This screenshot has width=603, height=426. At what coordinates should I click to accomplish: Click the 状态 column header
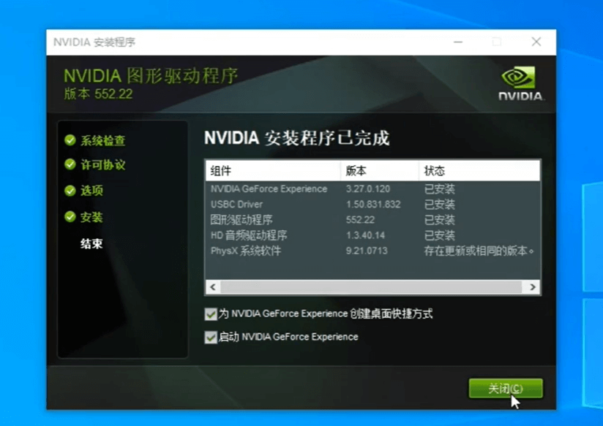(435, 170)
